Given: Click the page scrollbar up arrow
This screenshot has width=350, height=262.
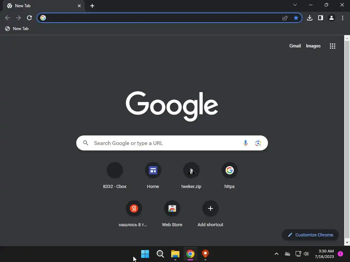Looking at the screenshot, I should tap(347, 38).
